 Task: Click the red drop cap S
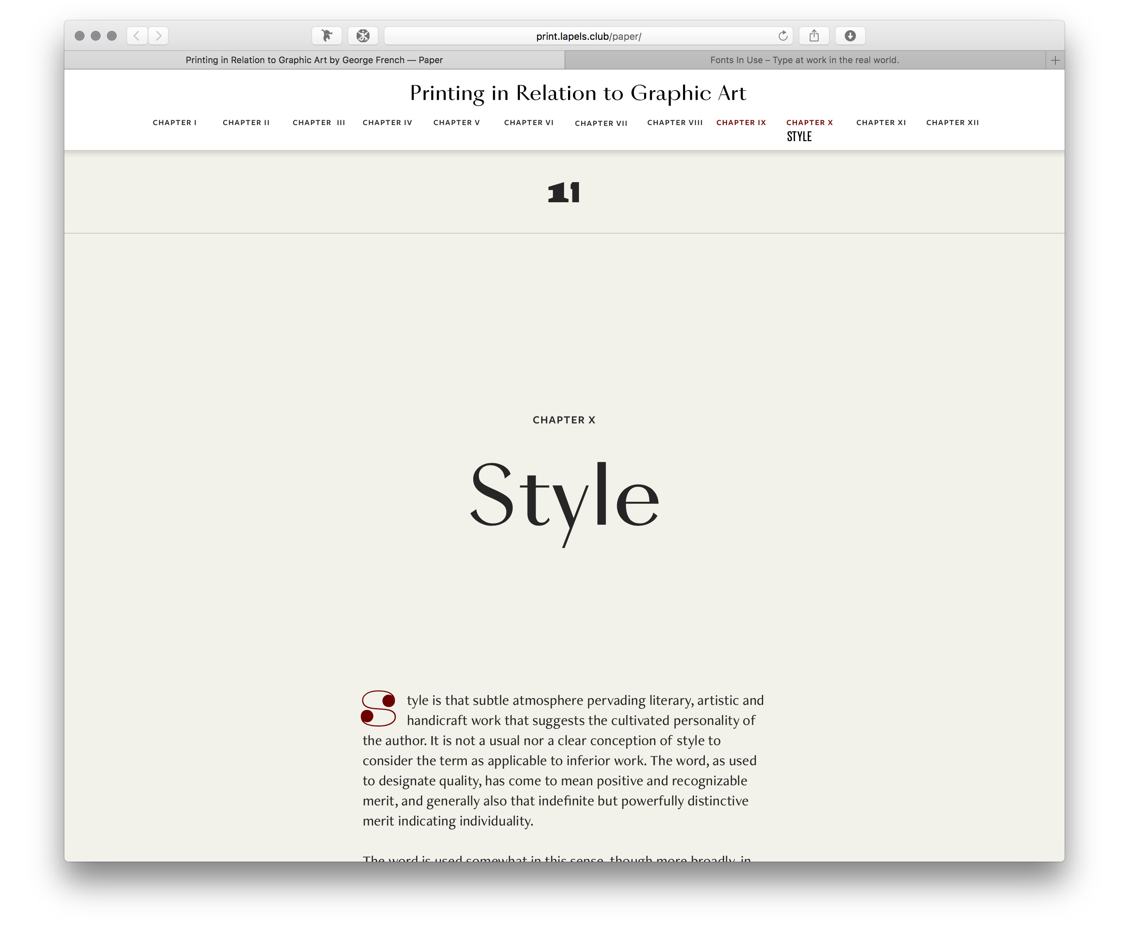(x=378, y=708)
